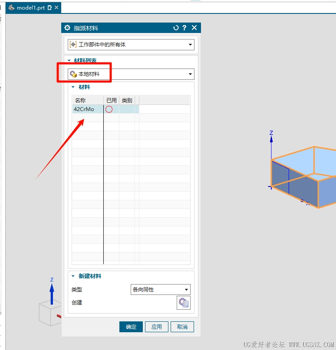Click the 已用 column header
Image resolution: width=336 pixels, height=350 pixels.
coord(112,101)
